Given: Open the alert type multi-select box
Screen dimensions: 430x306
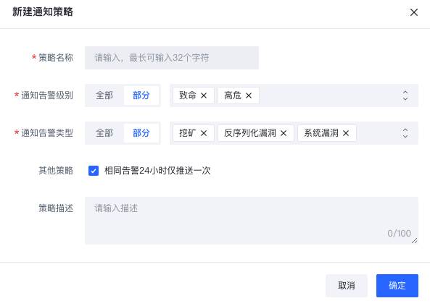Looking at the screenshot, I should tap(294, 133).
